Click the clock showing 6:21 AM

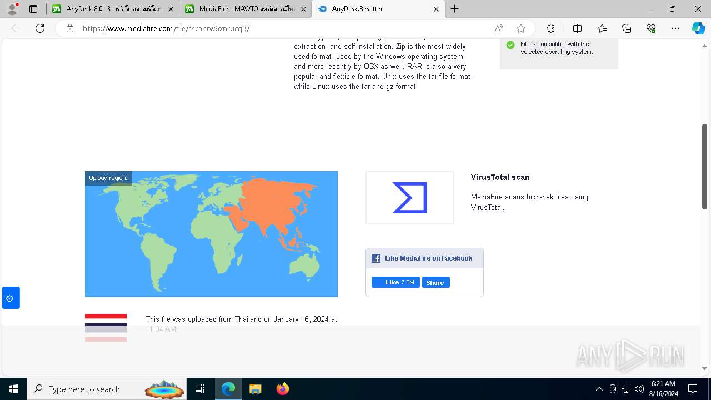pyautogui.click(x=663, y=389)
